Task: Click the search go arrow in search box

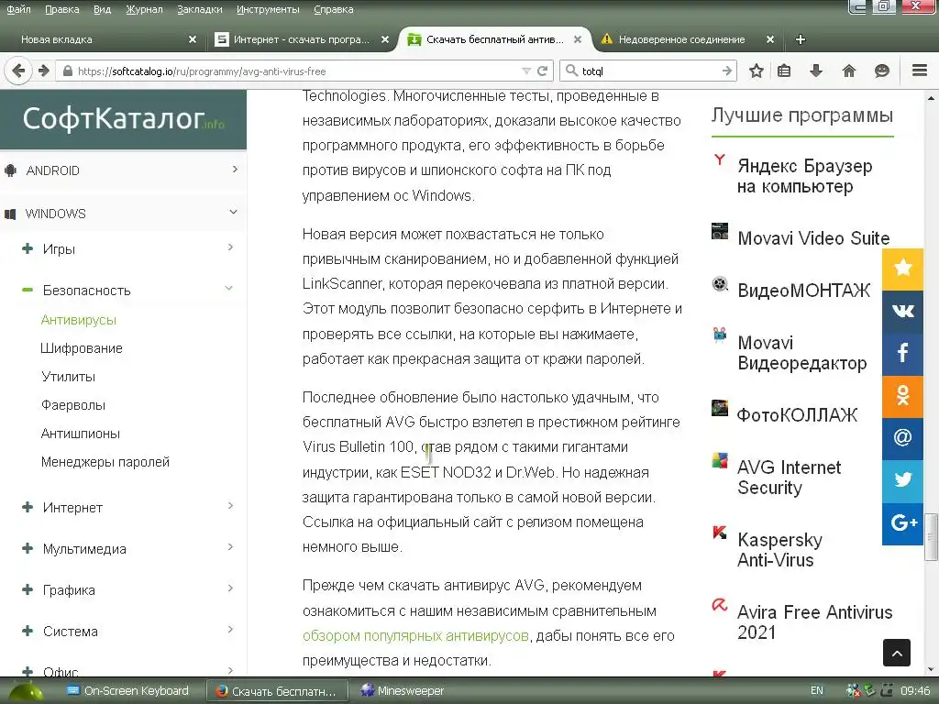Action: (x=727, y=71)
